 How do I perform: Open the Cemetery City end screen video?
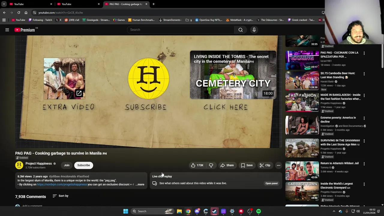[233, 75]
